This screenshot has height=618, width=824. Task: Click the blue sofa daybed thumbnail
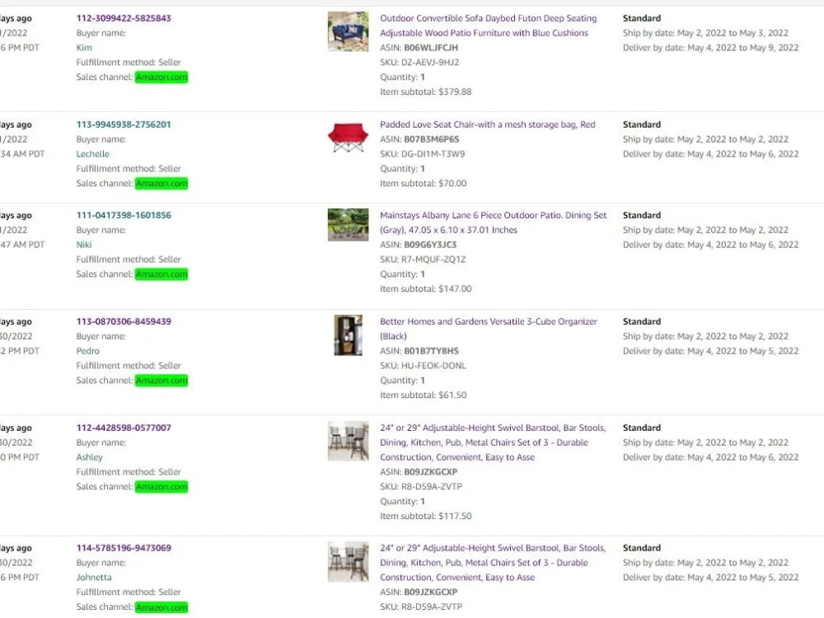pyautogui.click(x=348, y=31)
